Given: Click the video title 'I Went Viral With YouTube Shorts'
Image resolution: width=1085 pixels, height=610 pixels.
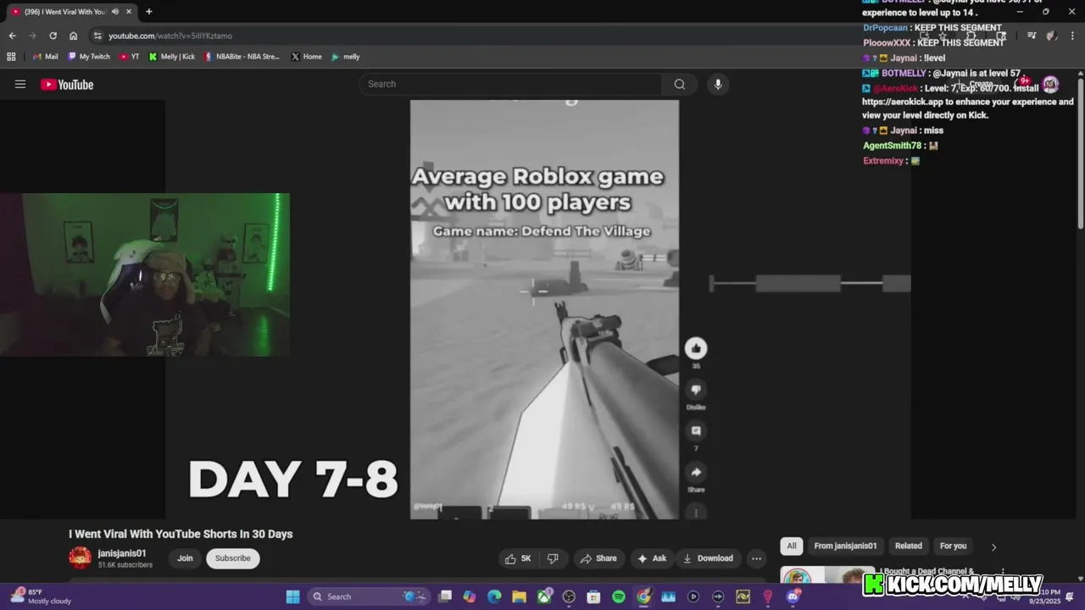Looking at the screenshot, I should (181, 534).
